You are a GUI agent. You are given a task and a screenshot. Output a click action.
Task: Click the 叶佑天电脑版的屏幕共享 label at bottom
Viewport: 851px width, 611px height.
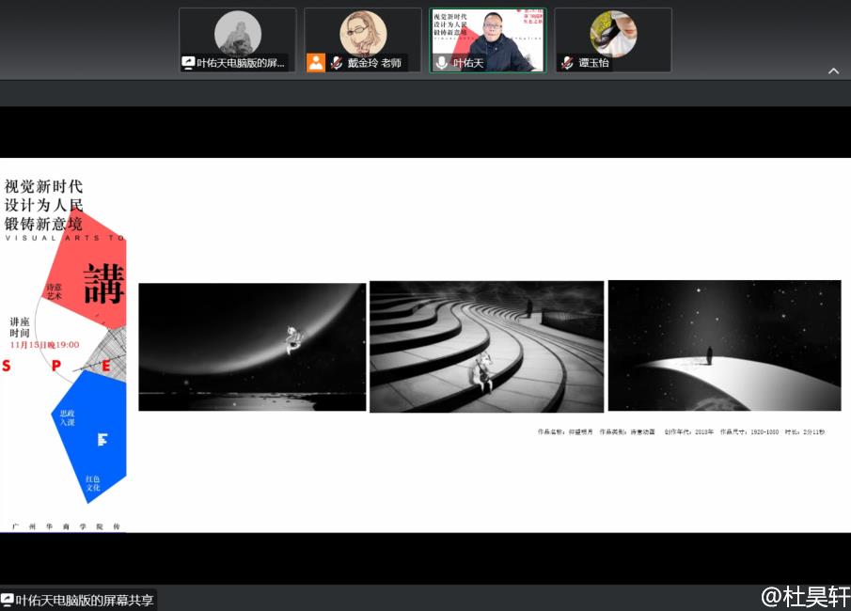click(x=85, y=600)
